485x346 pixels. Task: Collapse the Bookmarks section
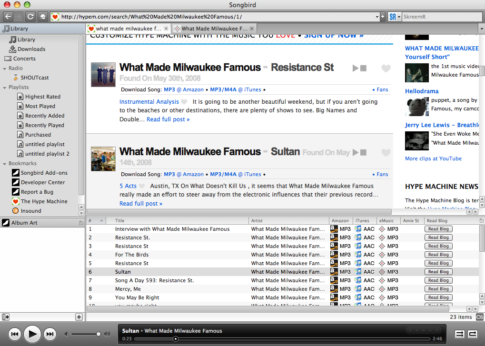(x=4, y=164)
